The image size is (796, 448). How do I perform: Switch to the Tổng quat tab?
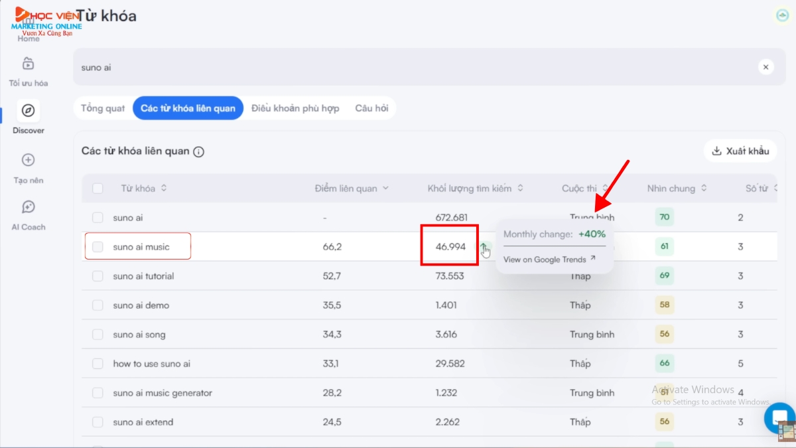(x=103, y=108)
